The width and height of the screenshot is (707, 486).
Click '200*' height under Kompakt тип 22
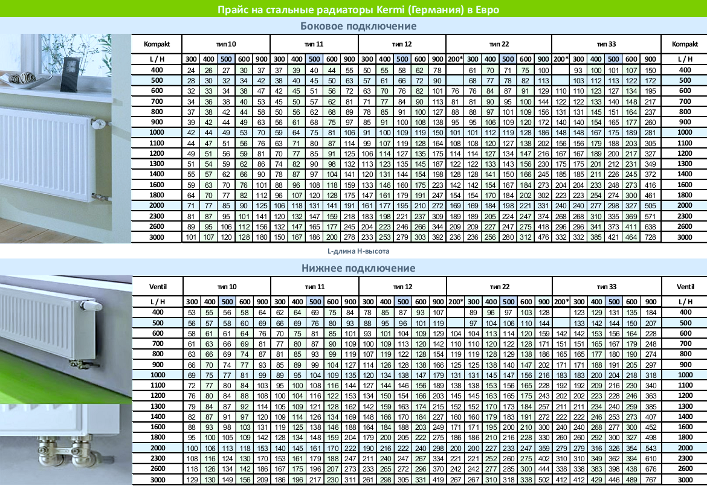point(455,59)
